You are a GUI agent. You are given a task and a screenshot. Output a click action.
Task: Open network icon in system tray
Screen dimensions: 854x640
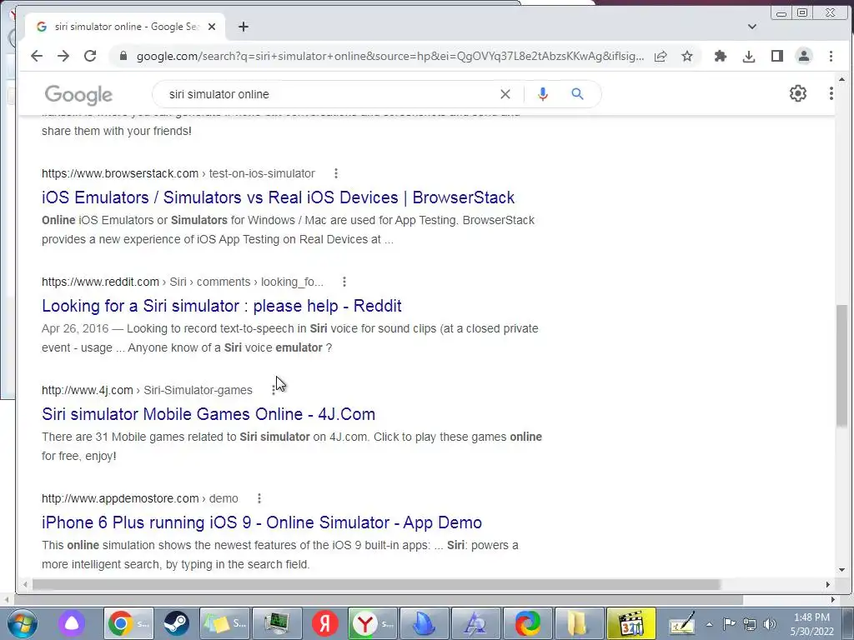pyautogui.click(x=750, y=624)
